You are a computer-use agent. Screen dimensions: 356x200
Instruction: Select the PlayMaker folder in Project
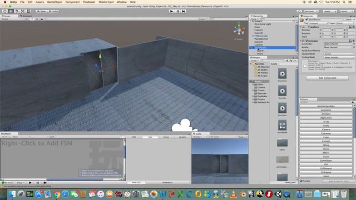click(262, 96)
